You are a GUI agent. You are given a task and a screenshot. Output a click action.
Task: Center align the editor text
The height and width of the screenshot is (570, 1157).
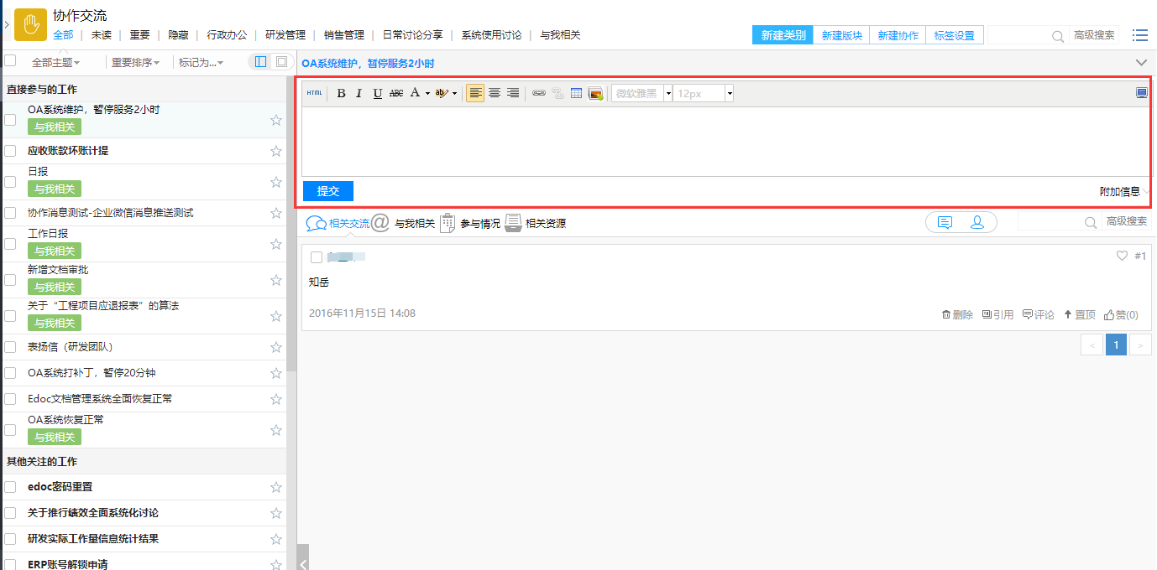[x=495, y=93]
